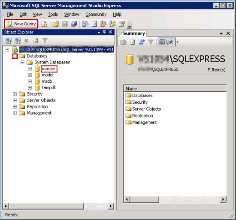Expand the tempdb database node
This screenshot has width=236, height=220.
[30, 87]
